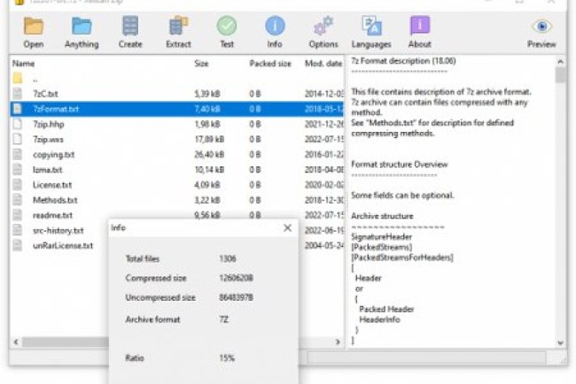Sort the list by Name column
Viewport: 576px width, 384px height.
(24, 64)
